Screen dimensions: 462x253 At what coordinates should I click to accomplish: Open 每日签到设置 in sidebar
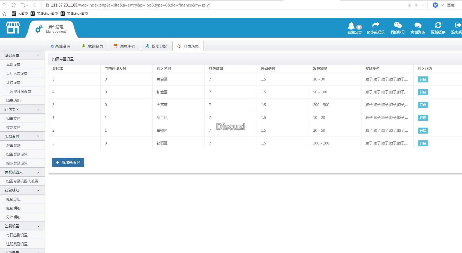tap(17, 235)
